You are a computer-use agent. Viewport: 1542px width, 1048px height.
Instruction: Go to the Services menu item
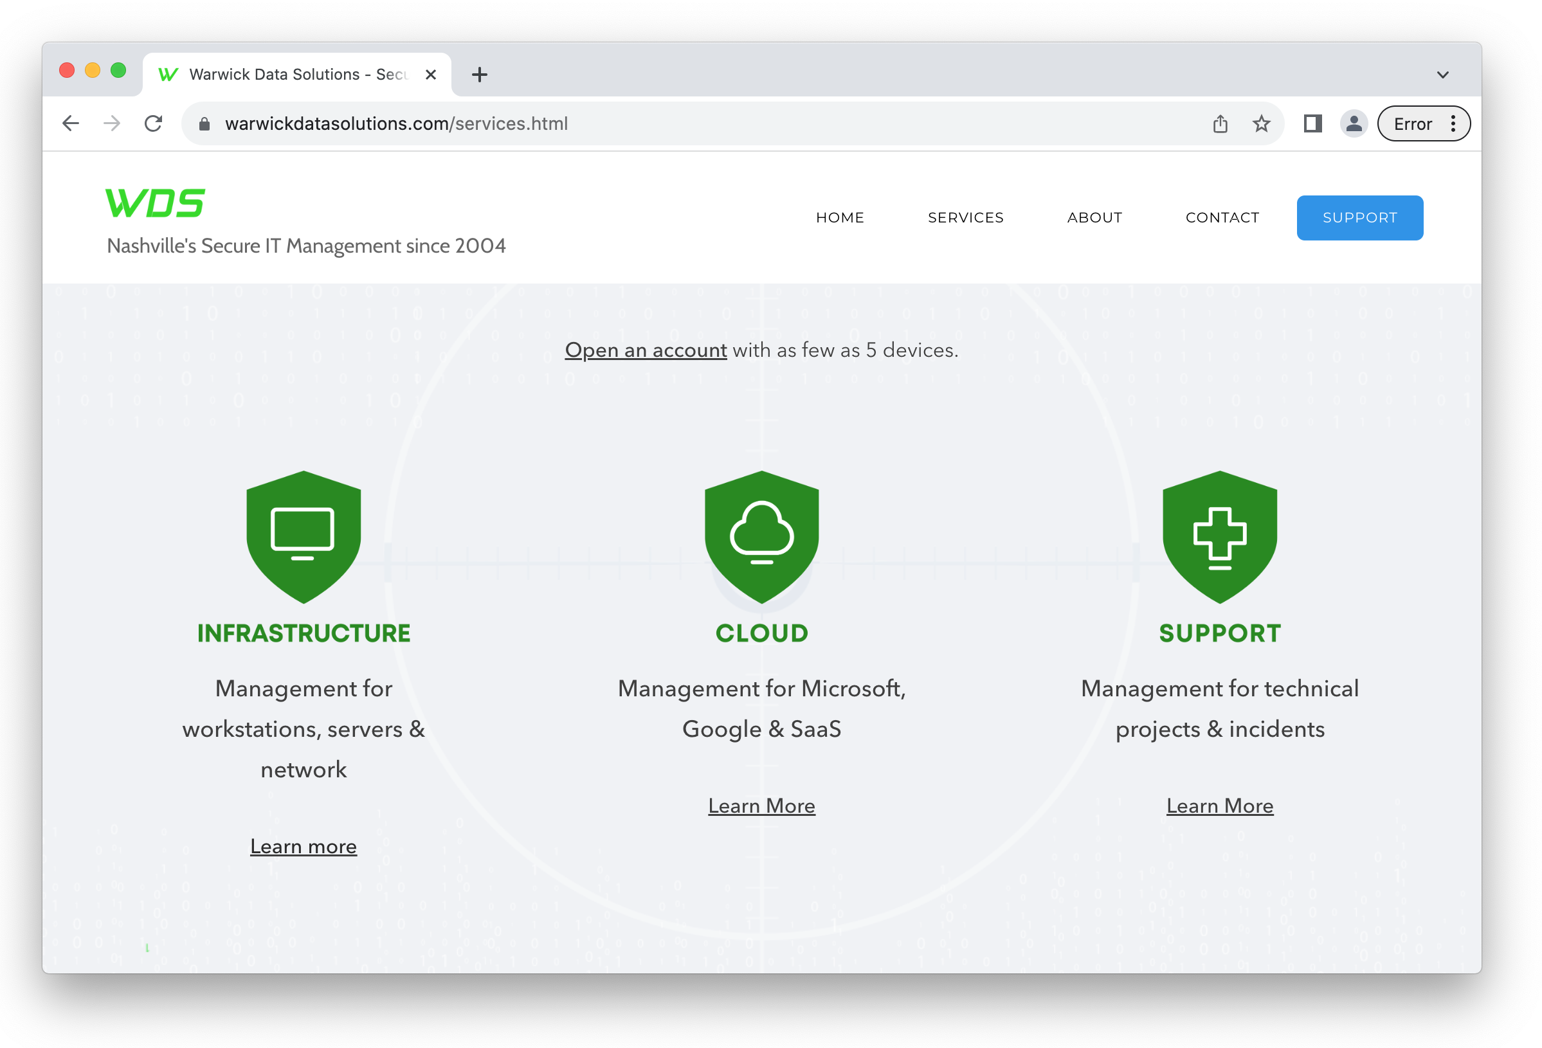(965, 217)
